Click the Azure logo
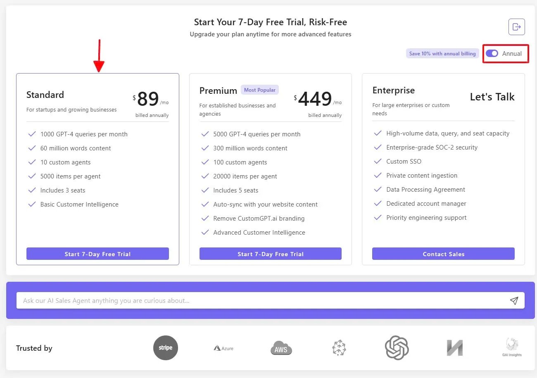The width and height of the screenshot is (537, 378). click(223, 348)
